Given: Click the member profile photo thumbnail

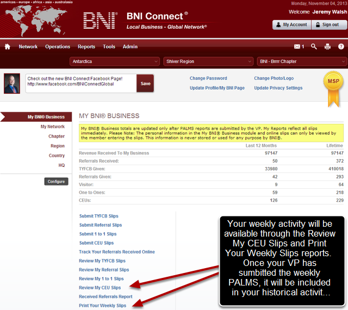Looking at the screenshot, I should point(13,83).
